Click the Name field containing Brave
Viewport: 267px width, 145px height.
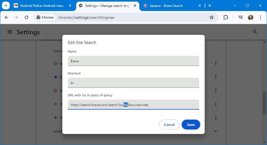pyautogui.click(x=133, y=61)
